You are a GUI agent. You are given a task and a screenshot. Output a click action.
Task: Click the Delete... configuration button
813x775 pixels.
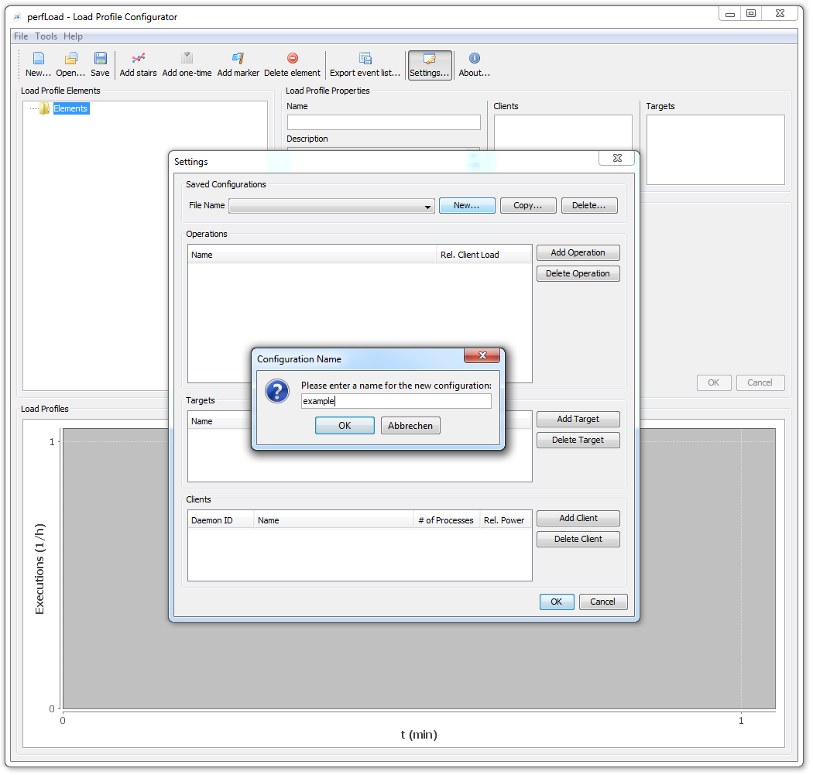[589, 206]
